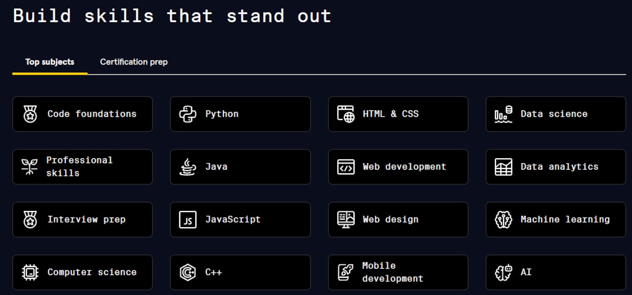Click the brain icon beside Machine learning
This screenshot has width=632, height=295.
point(503,220)
